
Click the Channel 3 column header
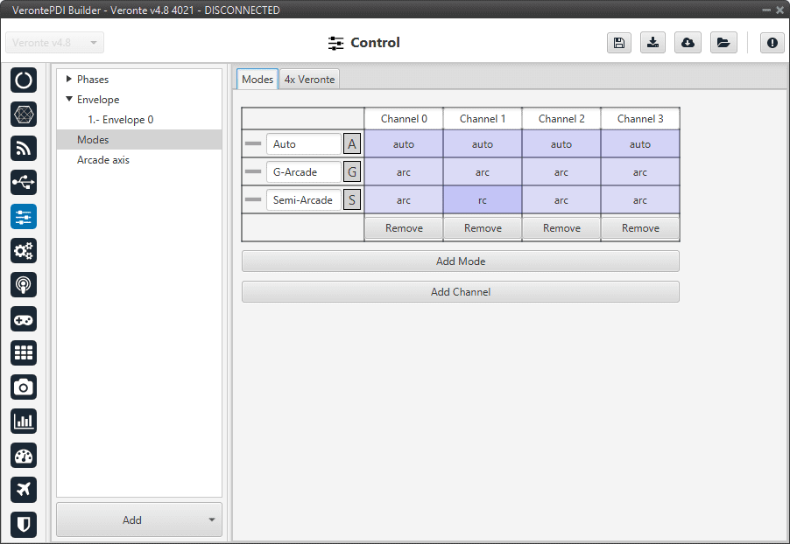[x=640, y=119]
